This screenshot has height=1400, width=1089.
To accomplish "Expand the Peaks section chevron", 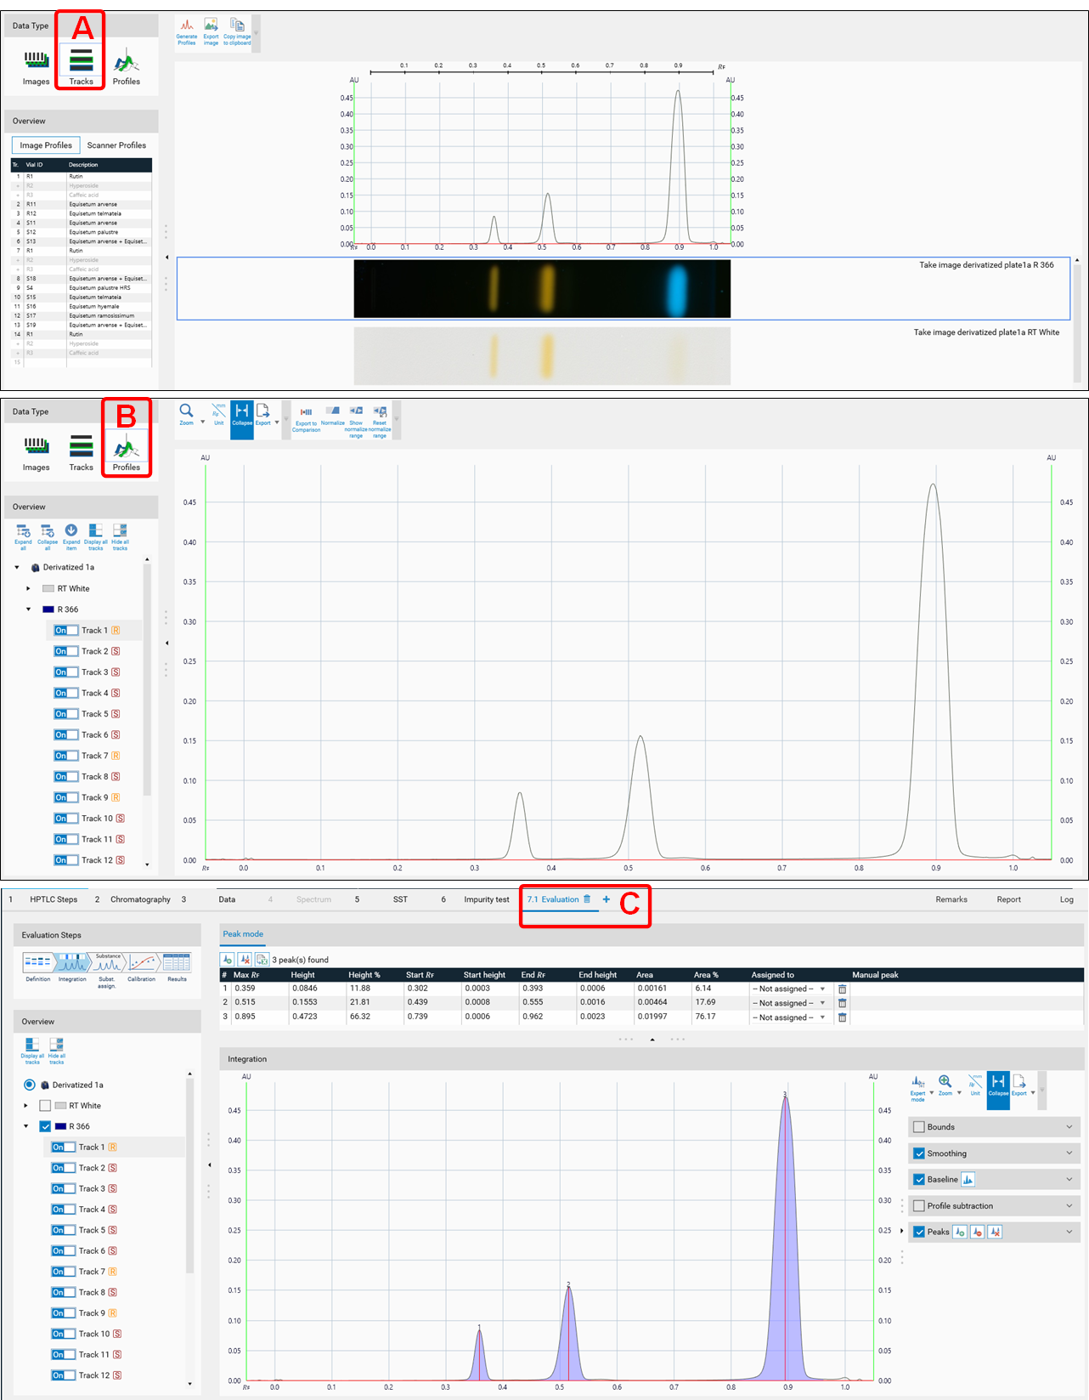I will pos(1069,1232).
